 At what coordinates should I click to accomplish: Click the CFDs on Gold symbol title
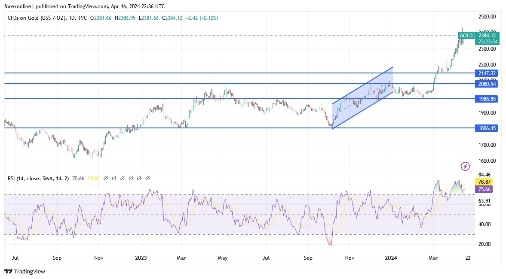[36, 18]
